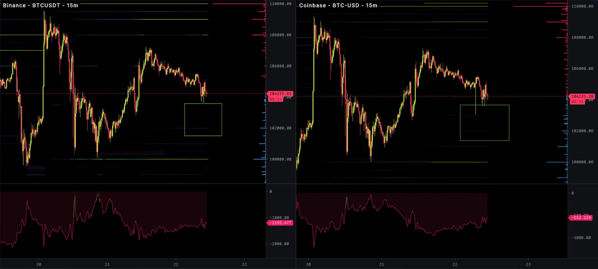598x269 pixels.
Task: Click date 20 on the Binance time axis
Action: (39, 265)
